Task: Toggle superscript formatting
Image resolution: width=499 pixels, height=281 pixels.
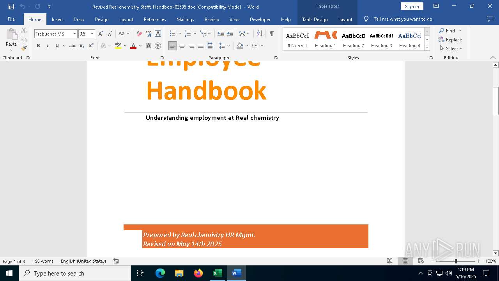Action: click(x=91, y=46)
